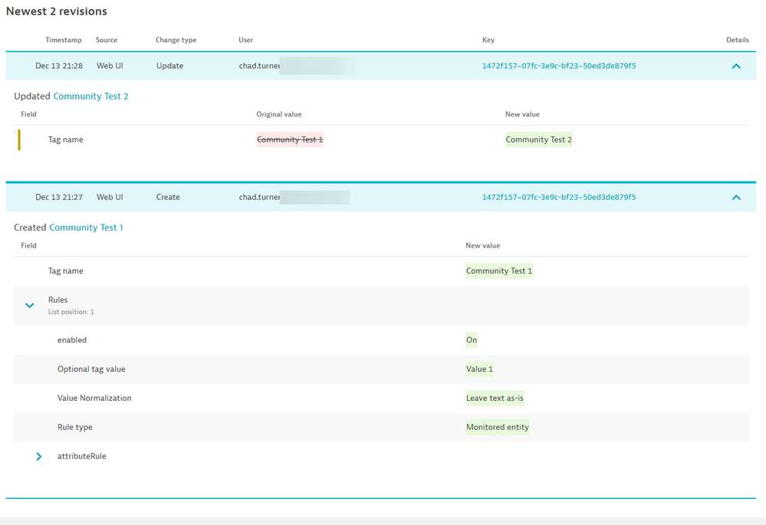766x525 pixels.
Task: Click the Details column header
Action: [x=737, y=40]
